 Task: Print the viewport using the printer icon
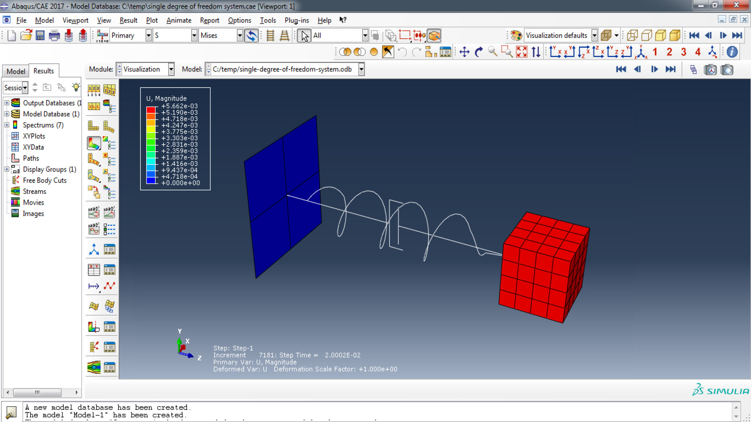pos(54,36)
